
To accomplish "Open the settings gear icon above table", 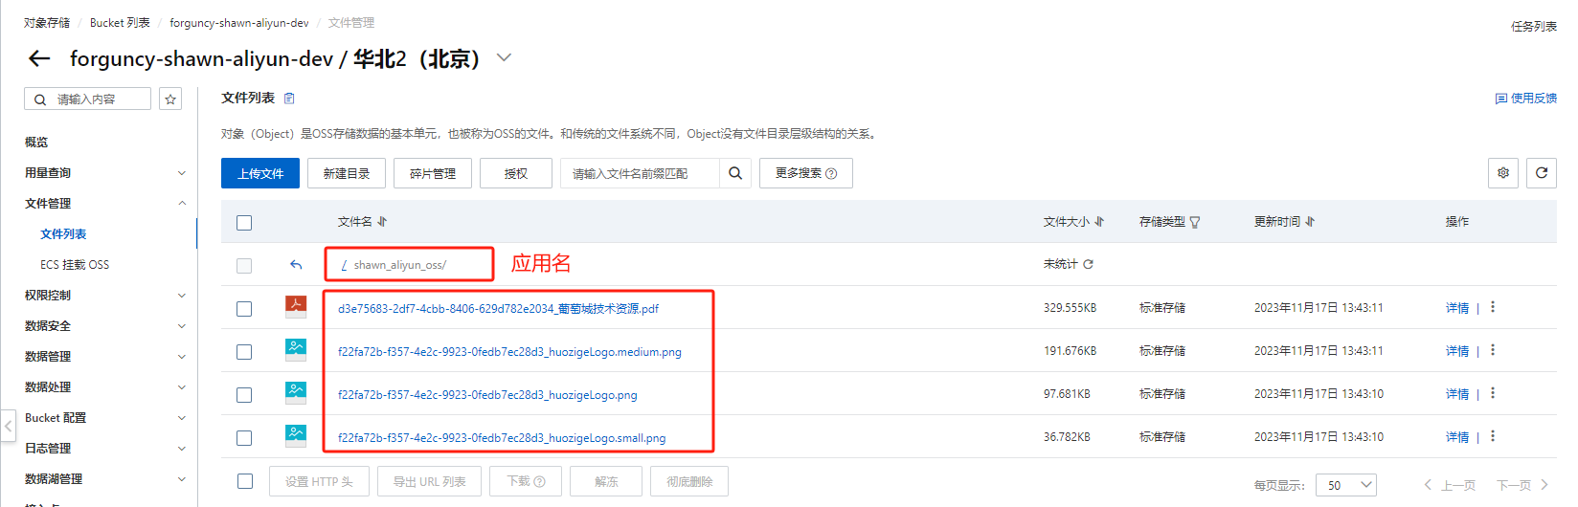I will (x=1503, y=173).
